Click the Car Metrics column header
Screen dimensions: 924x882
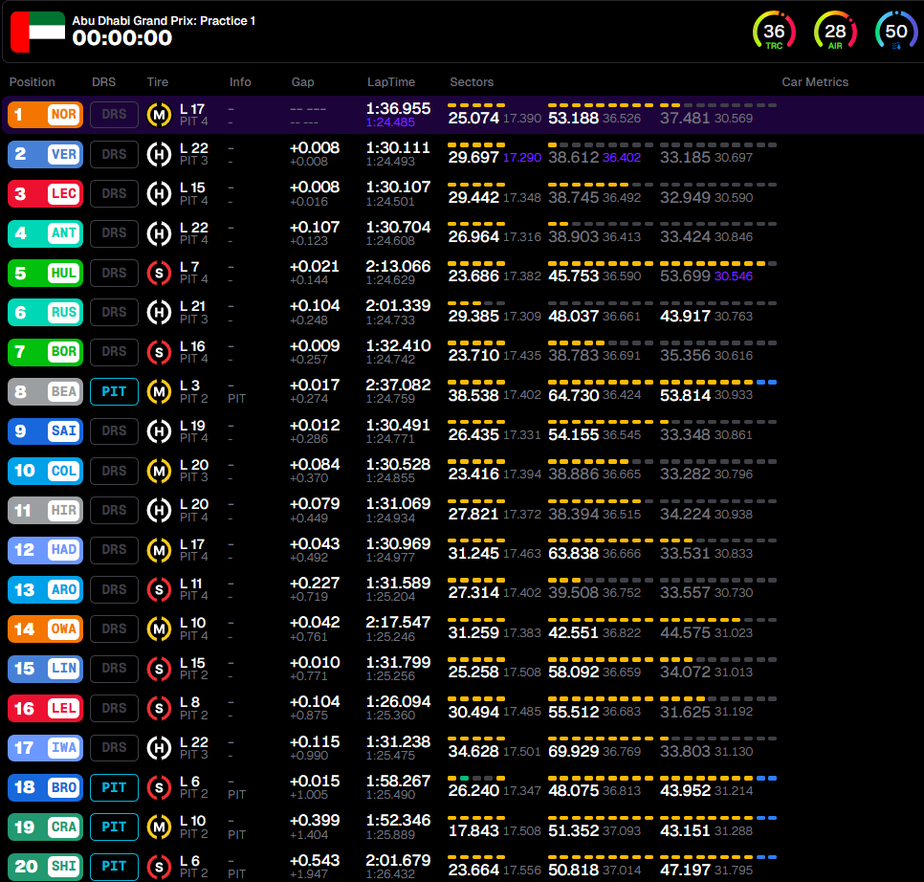coord(815,82)
